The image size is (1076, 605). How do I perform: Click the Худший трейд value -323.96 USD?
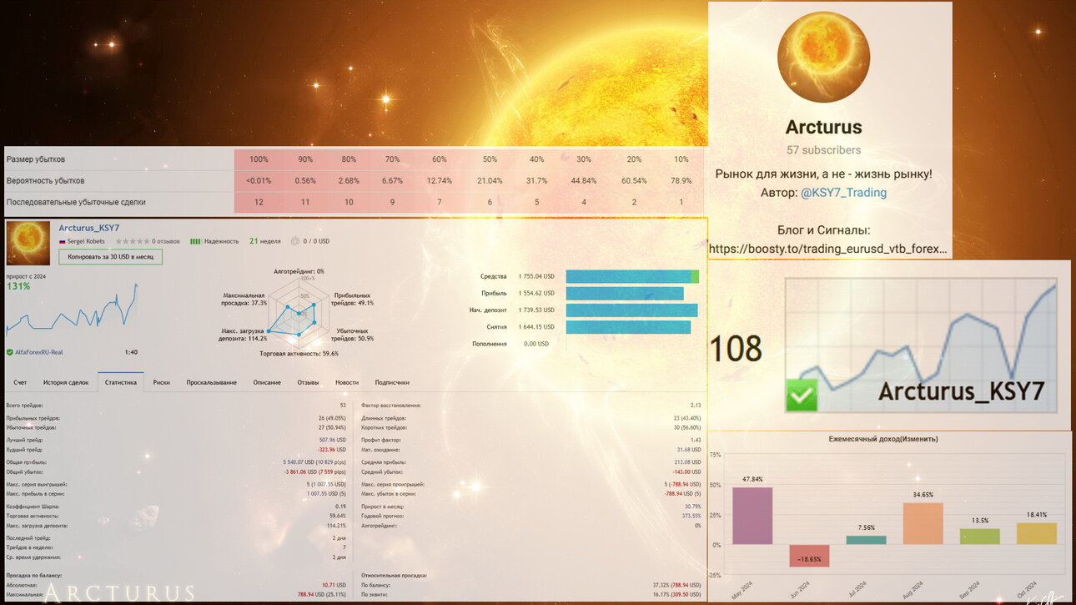tap(331, 450)
